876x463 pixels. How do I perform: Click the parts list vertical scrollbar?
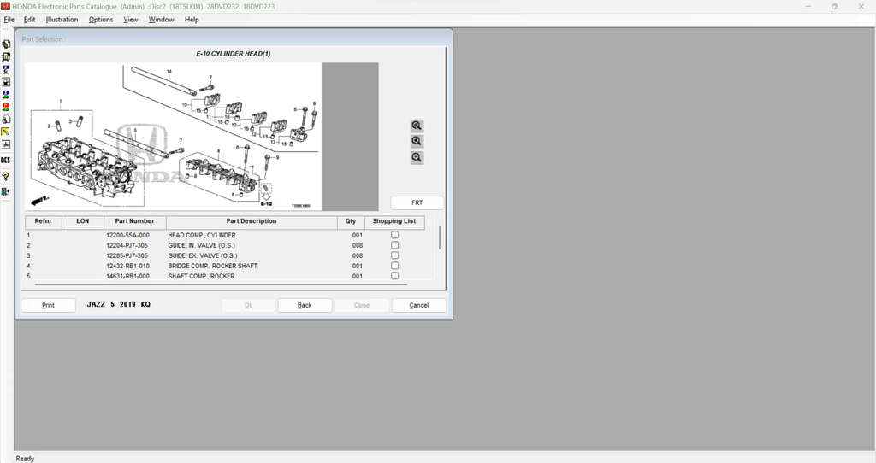[440, 238]
